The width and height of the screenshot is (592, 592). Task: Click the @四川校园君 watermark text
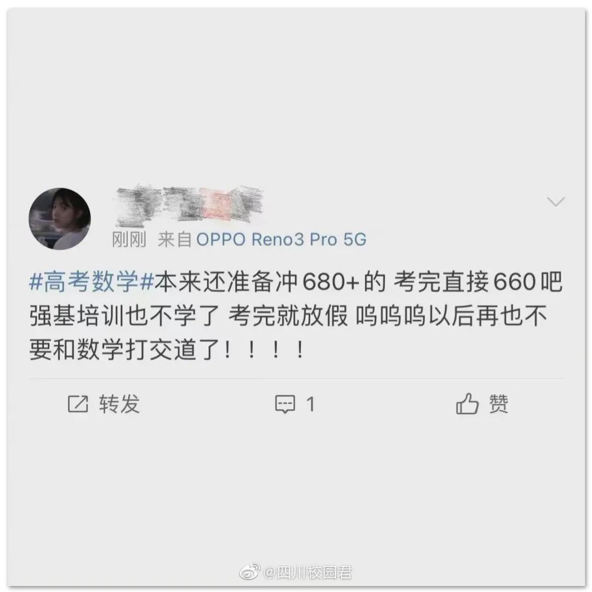pos(308,572)
